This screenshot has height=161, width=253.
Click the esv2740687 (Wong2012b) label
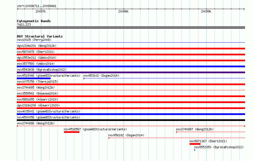tap(195, 129)
